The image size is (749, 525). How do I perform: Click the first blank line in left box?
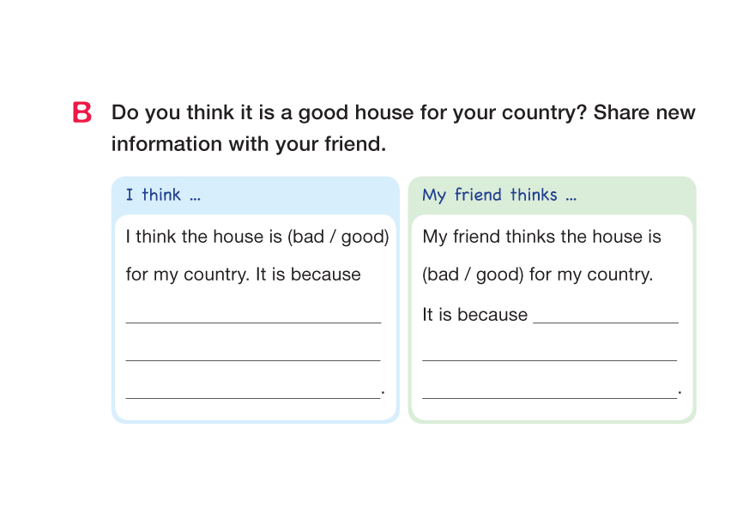point(253,319)
